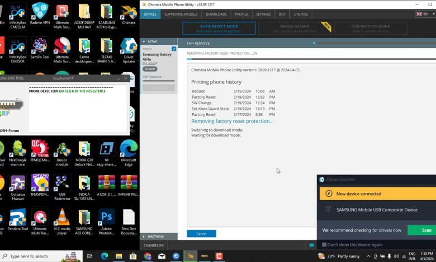The width and height of the screenshot is (436, 262).
Task: Click the Cancel button in FRP Remove
Action: tap(201, 234)
